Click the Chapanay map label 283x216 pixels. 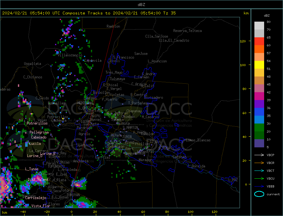point(134,111)
